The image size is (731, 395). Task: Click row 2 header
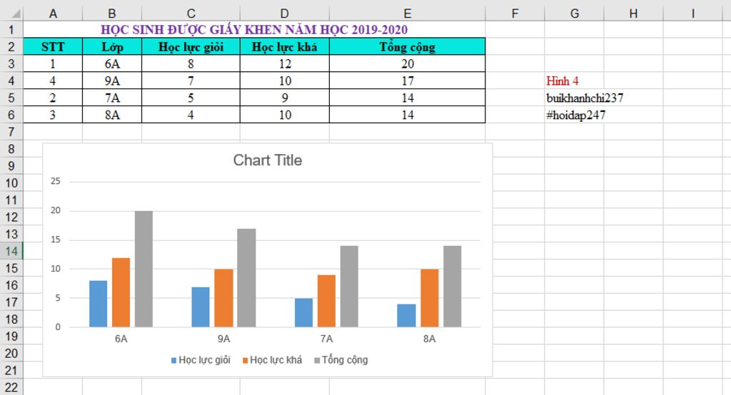pos(11,46)
